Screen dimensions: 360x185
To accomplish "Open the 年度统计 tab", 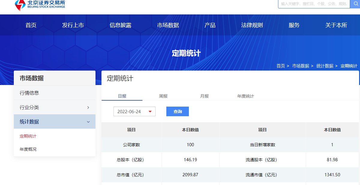I will coord(246,96).
